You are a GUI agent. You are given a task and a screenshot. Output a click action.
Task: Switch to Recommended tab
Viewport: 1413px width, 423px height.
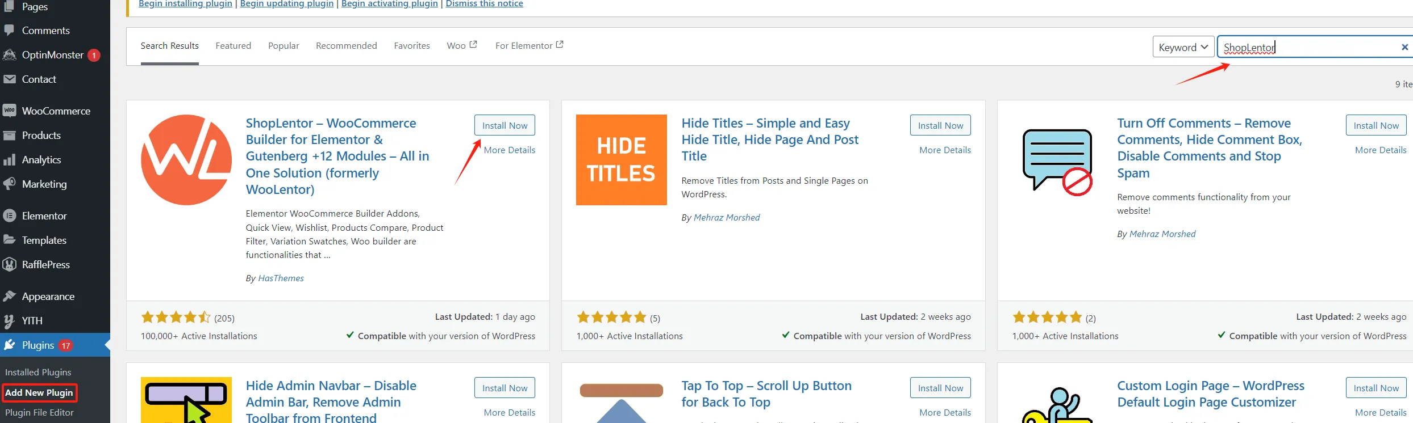347,46
